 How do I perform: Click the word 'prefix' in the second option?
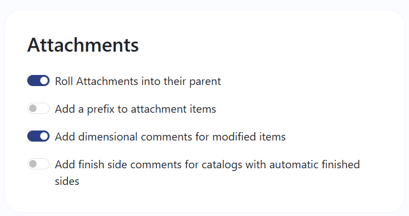pyautogui.click(x=101, y=109)
